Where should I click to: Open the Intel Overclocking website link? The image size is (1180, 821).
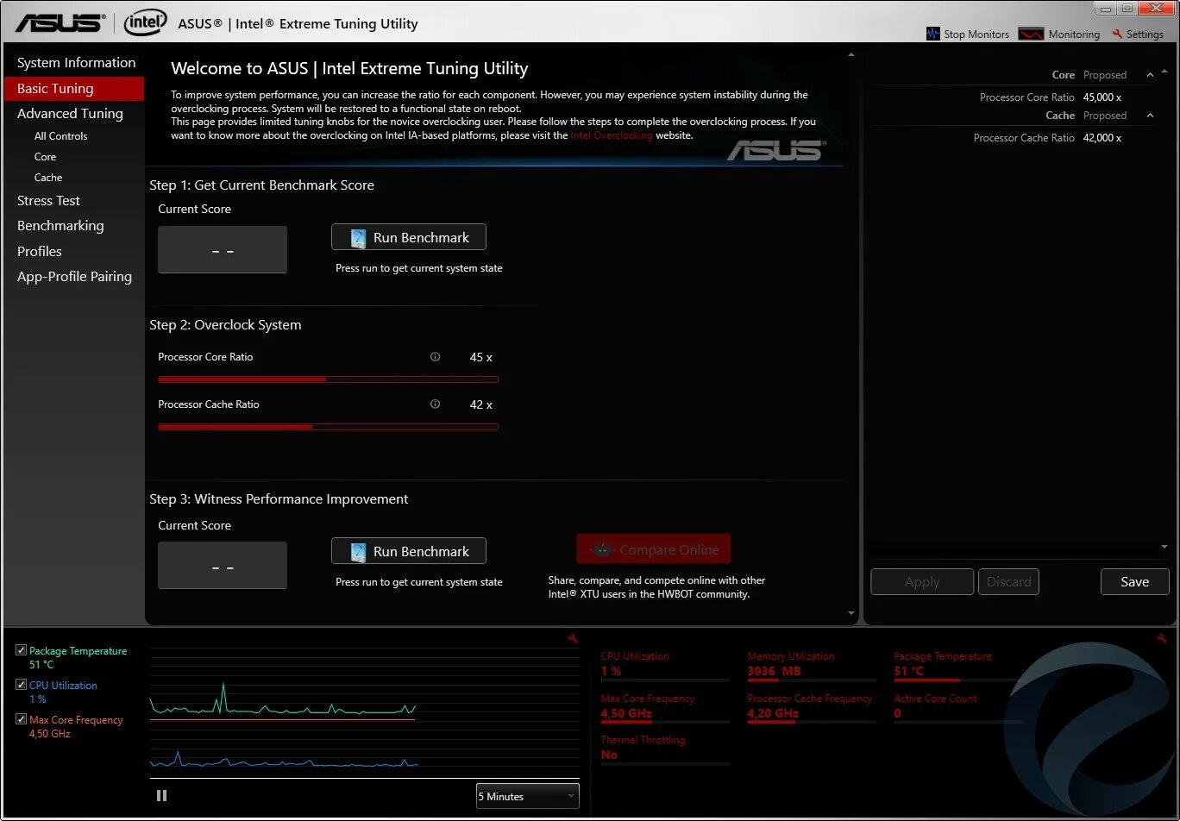612,135
